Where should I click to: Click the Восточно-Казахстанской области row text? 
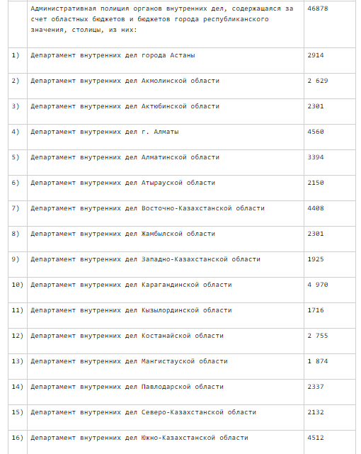(x=147, y=208)
